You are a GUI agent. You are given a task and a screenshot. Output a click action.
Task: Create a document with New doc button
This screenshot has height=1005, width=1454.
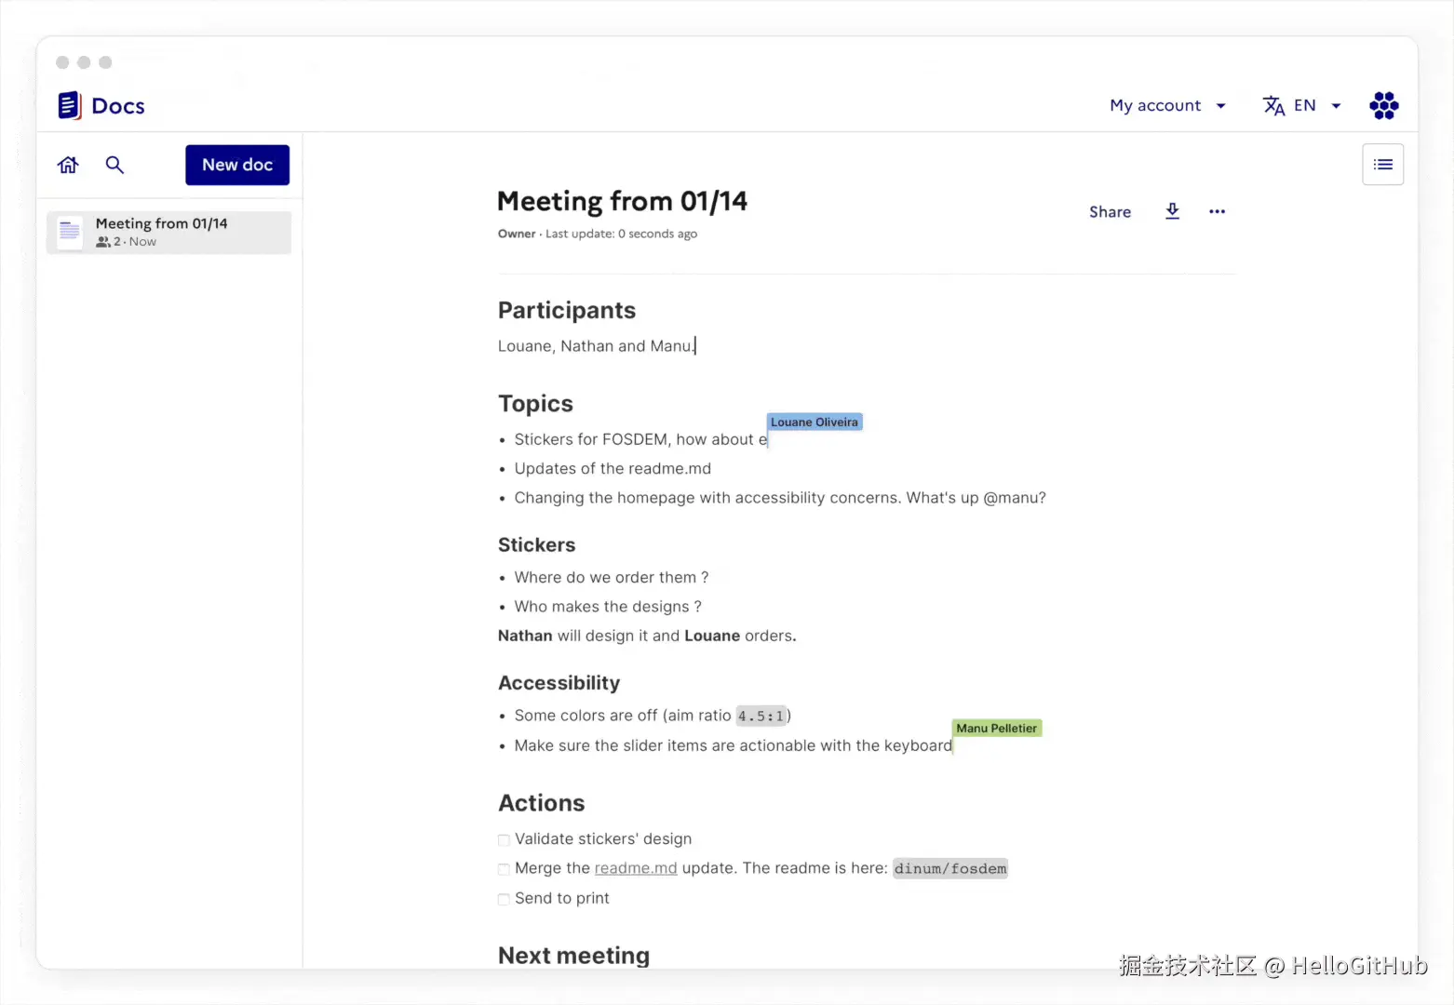(237, 165)
